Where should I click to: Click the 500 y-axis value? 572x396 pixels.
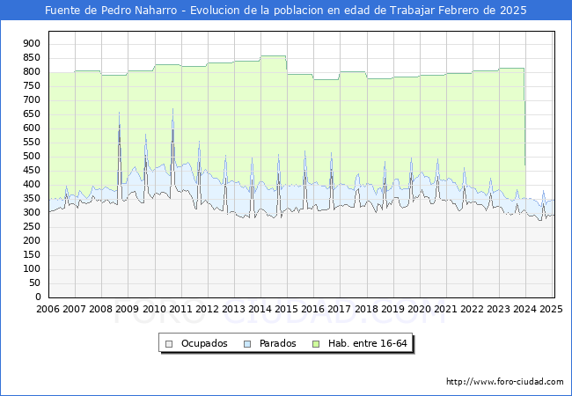32,157
